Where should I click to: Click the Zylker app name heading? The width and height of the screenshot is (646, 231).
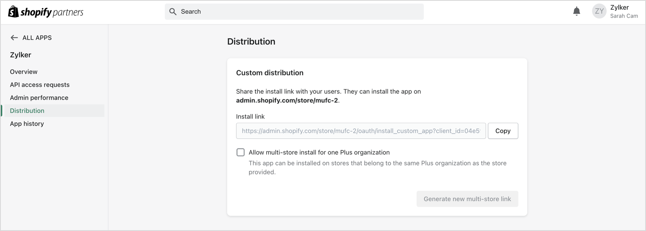pos(21,55)
